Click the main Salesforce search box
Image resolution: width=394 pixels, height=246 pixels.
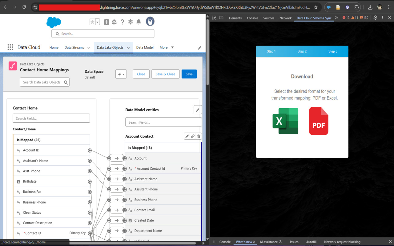click(x=103, y=34)
